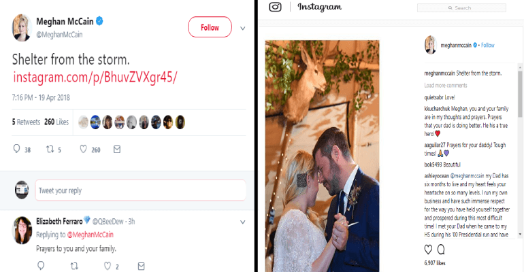524x272 pixels.
Task: Reply to Elizabeth Ferraro's tweet
Action: pos(42,267)
